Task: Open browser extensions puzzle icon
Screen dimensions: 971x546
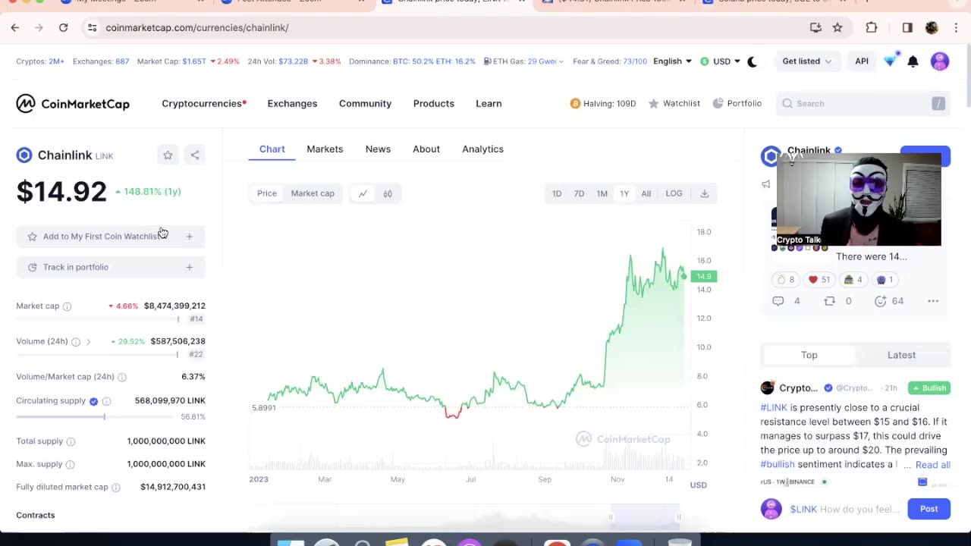Action: tap(872, 28)
